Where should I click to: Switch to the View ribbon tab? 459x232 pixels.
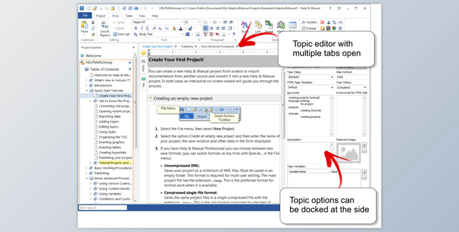tap(142, 16)
